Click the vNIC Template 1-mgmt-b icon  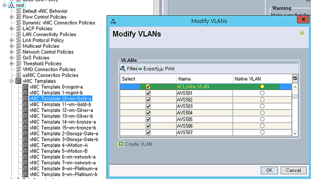pyautogui.click(x=25, y=93)
